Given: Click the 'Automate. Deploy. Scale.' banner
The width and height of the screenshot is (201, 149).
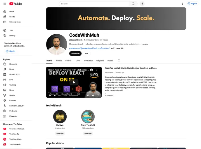Looking at the screenshot, I should coord(116,19).
